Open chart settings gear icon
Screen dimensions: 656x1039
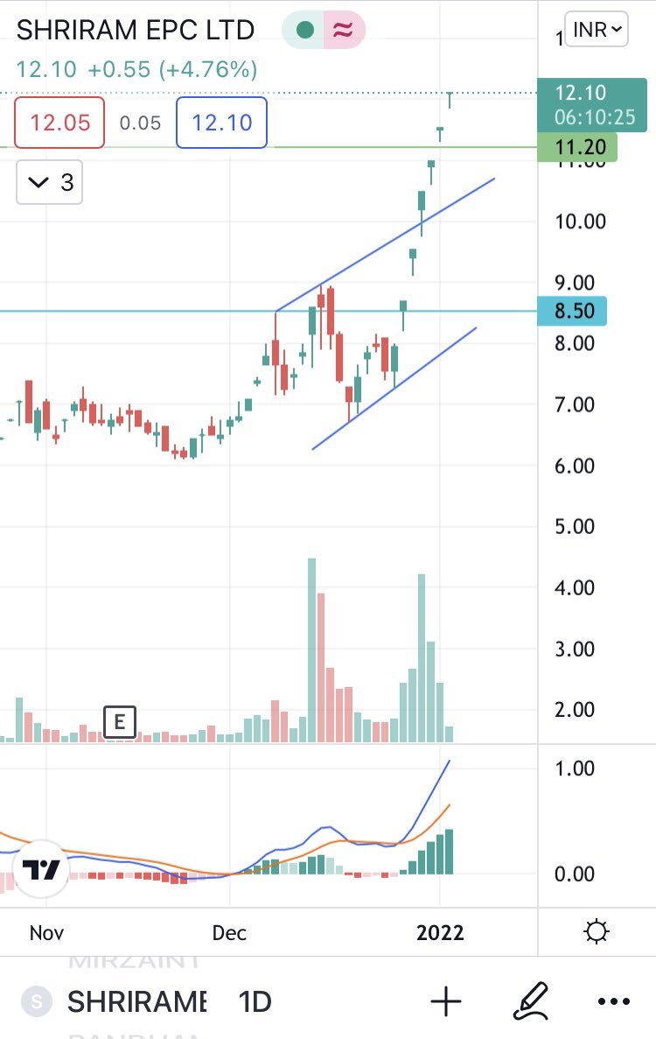click(597, 931)
